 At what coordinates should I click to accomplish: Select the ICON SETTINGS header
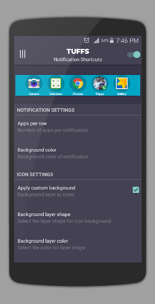[x=35, y=174]
